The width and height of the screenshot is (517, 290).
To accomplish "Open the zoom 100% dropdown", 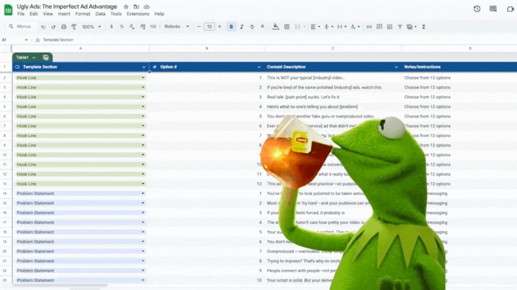I will [91, 26].
